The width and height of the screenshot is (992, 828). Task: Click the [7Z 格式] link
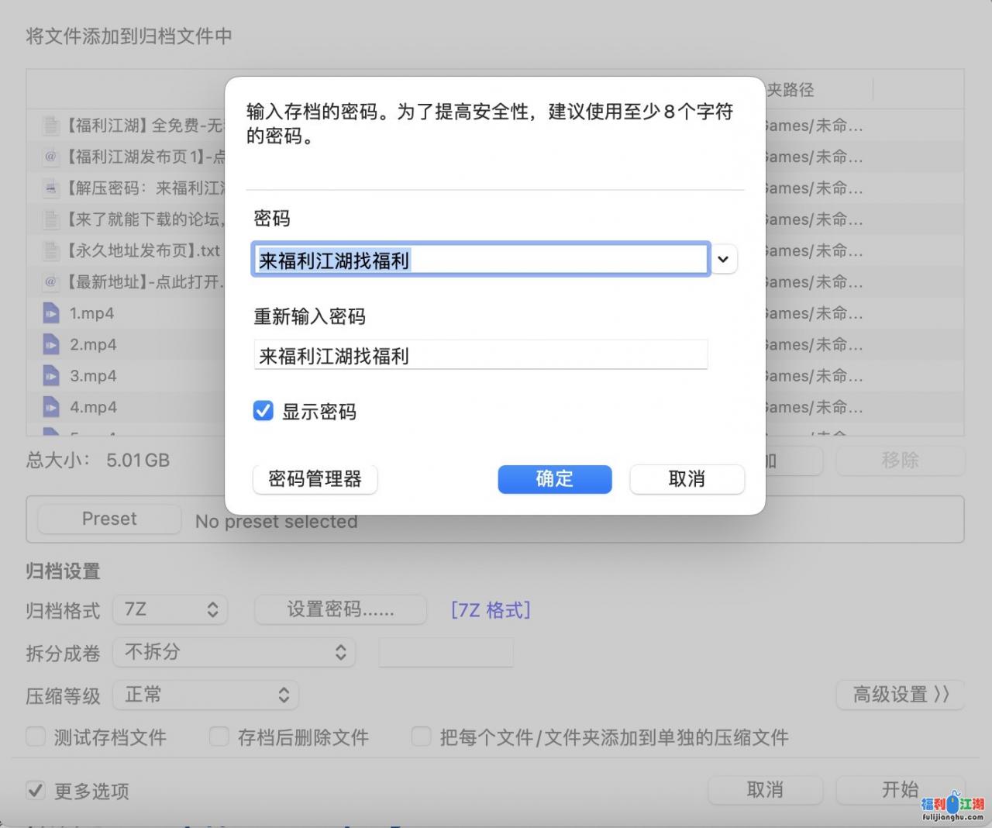pos(491,610)
